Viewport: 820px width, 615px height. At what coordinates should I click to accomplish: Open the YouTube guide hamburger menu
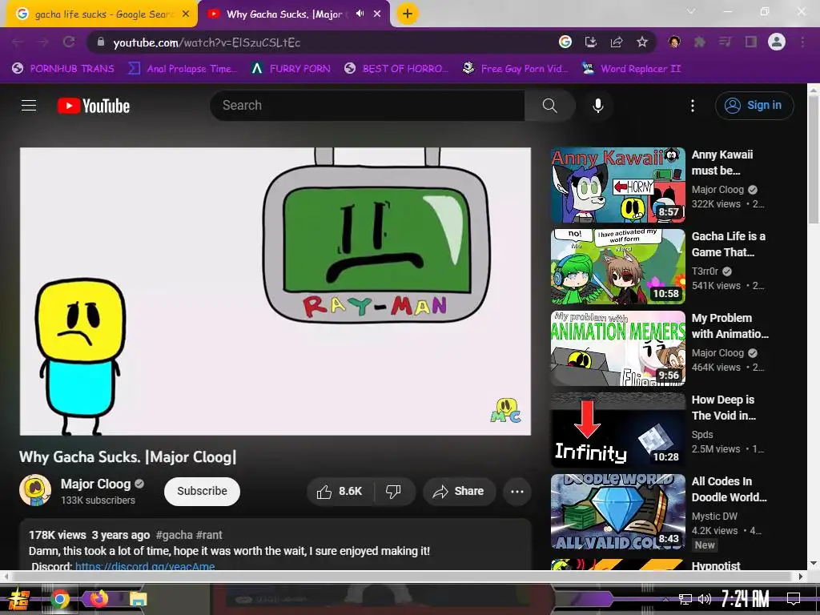tap(29, 106)
